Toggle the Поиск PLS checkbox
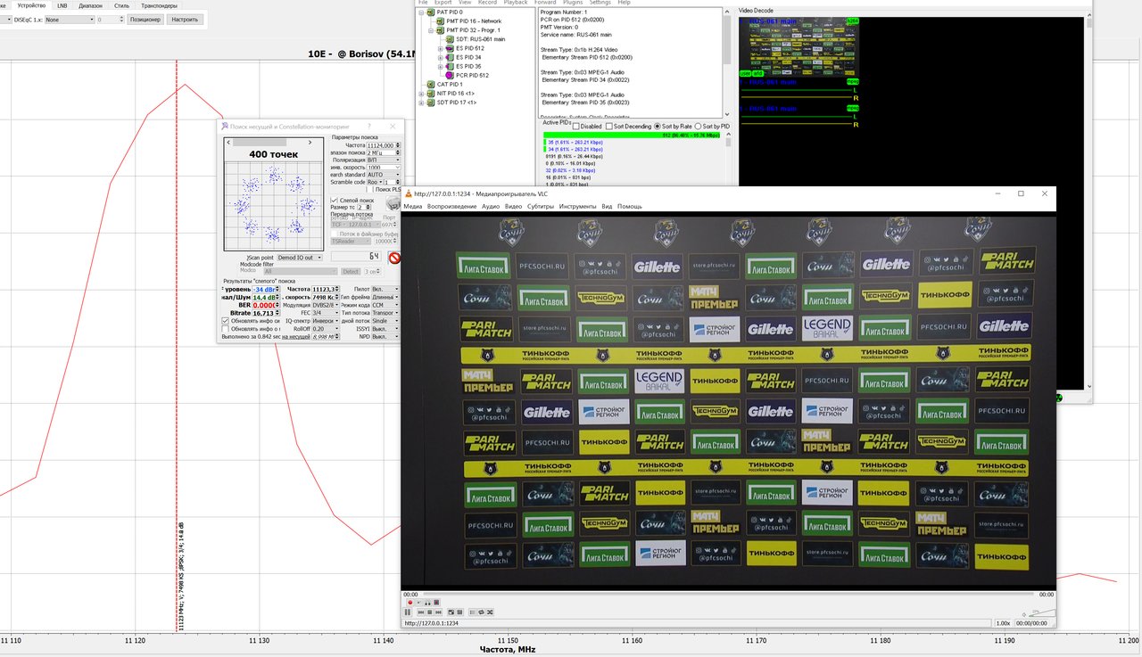 click(370, 189)
